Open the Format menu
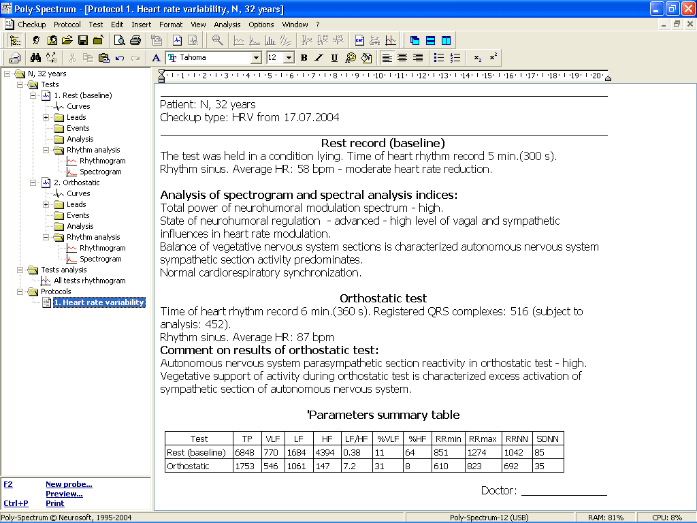The height and width of the screenshot is (523, 697). tap(171, 25)
